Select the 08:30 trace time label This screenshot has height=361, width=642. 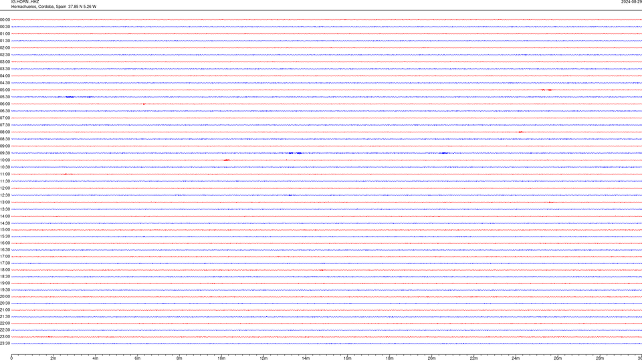point(5,139)
